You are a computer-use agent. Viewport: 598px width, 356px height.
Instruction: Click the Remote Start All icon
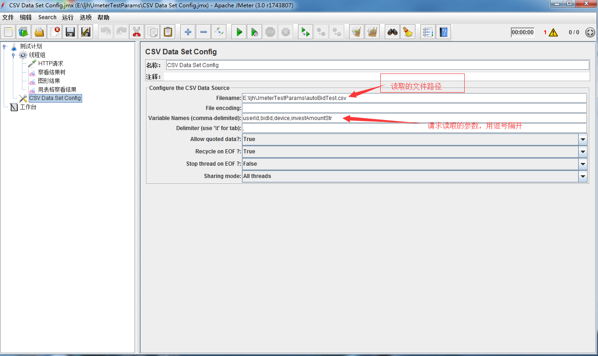click(305, 32)
